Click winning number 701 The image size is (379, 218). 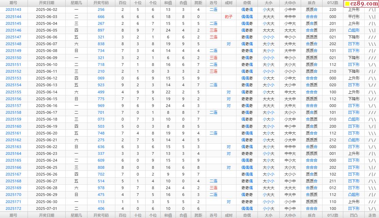[101, 112]
